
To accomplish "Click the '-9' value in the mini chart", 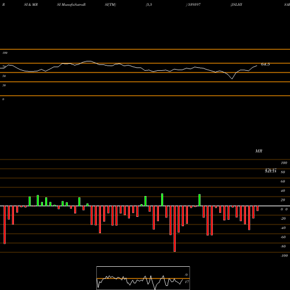I will pyautogui.click(x=186, y=275).
